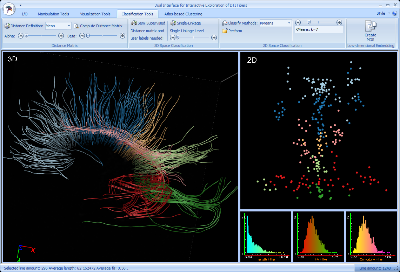Open Atlas-based Clustering tab
The width and height of the screenshot is (400, 272).
pos(183,14)
